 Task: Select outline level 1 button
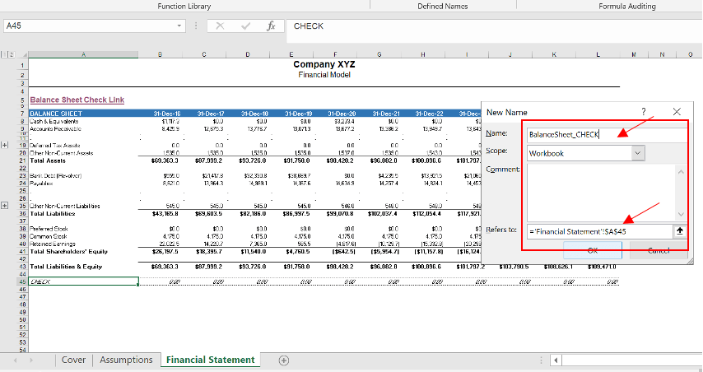pos(4,54)
